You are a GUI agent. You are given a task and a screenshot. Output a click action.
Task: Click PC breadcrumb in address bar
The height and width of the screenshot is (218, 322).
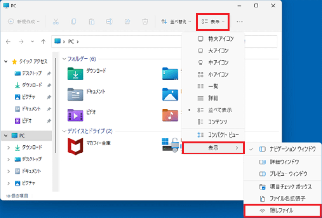(71, 42)
